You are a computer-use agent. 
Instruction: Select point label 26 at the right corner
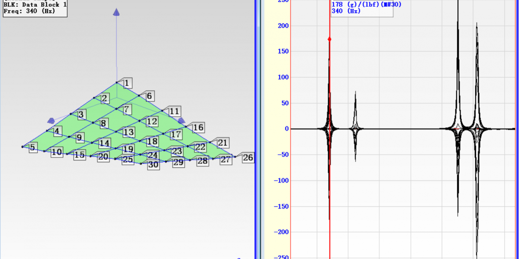[x=248, y=158]
